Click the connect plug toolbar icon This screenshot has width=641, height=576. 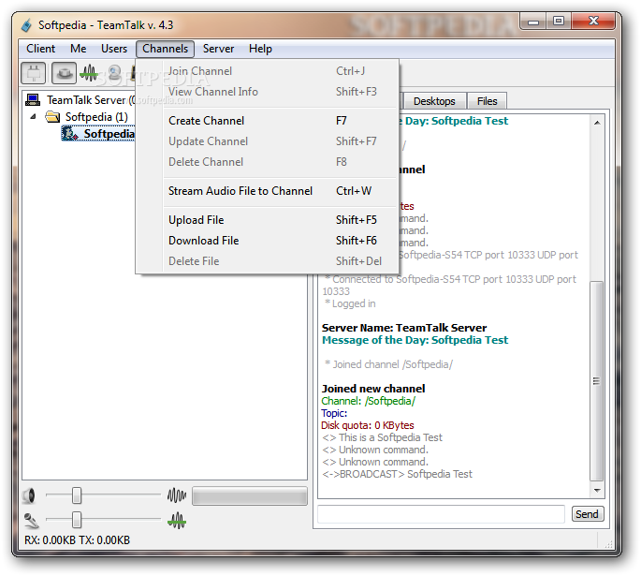click(33, 73)
